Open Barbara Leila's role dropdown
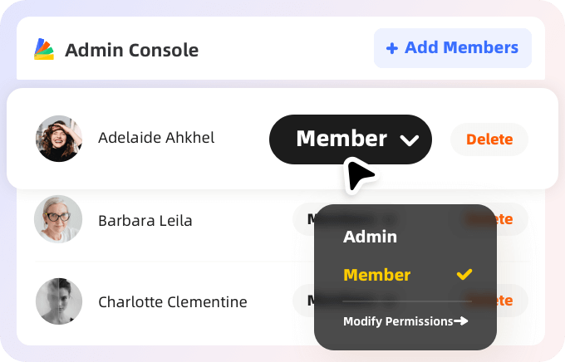 point(304,219)
